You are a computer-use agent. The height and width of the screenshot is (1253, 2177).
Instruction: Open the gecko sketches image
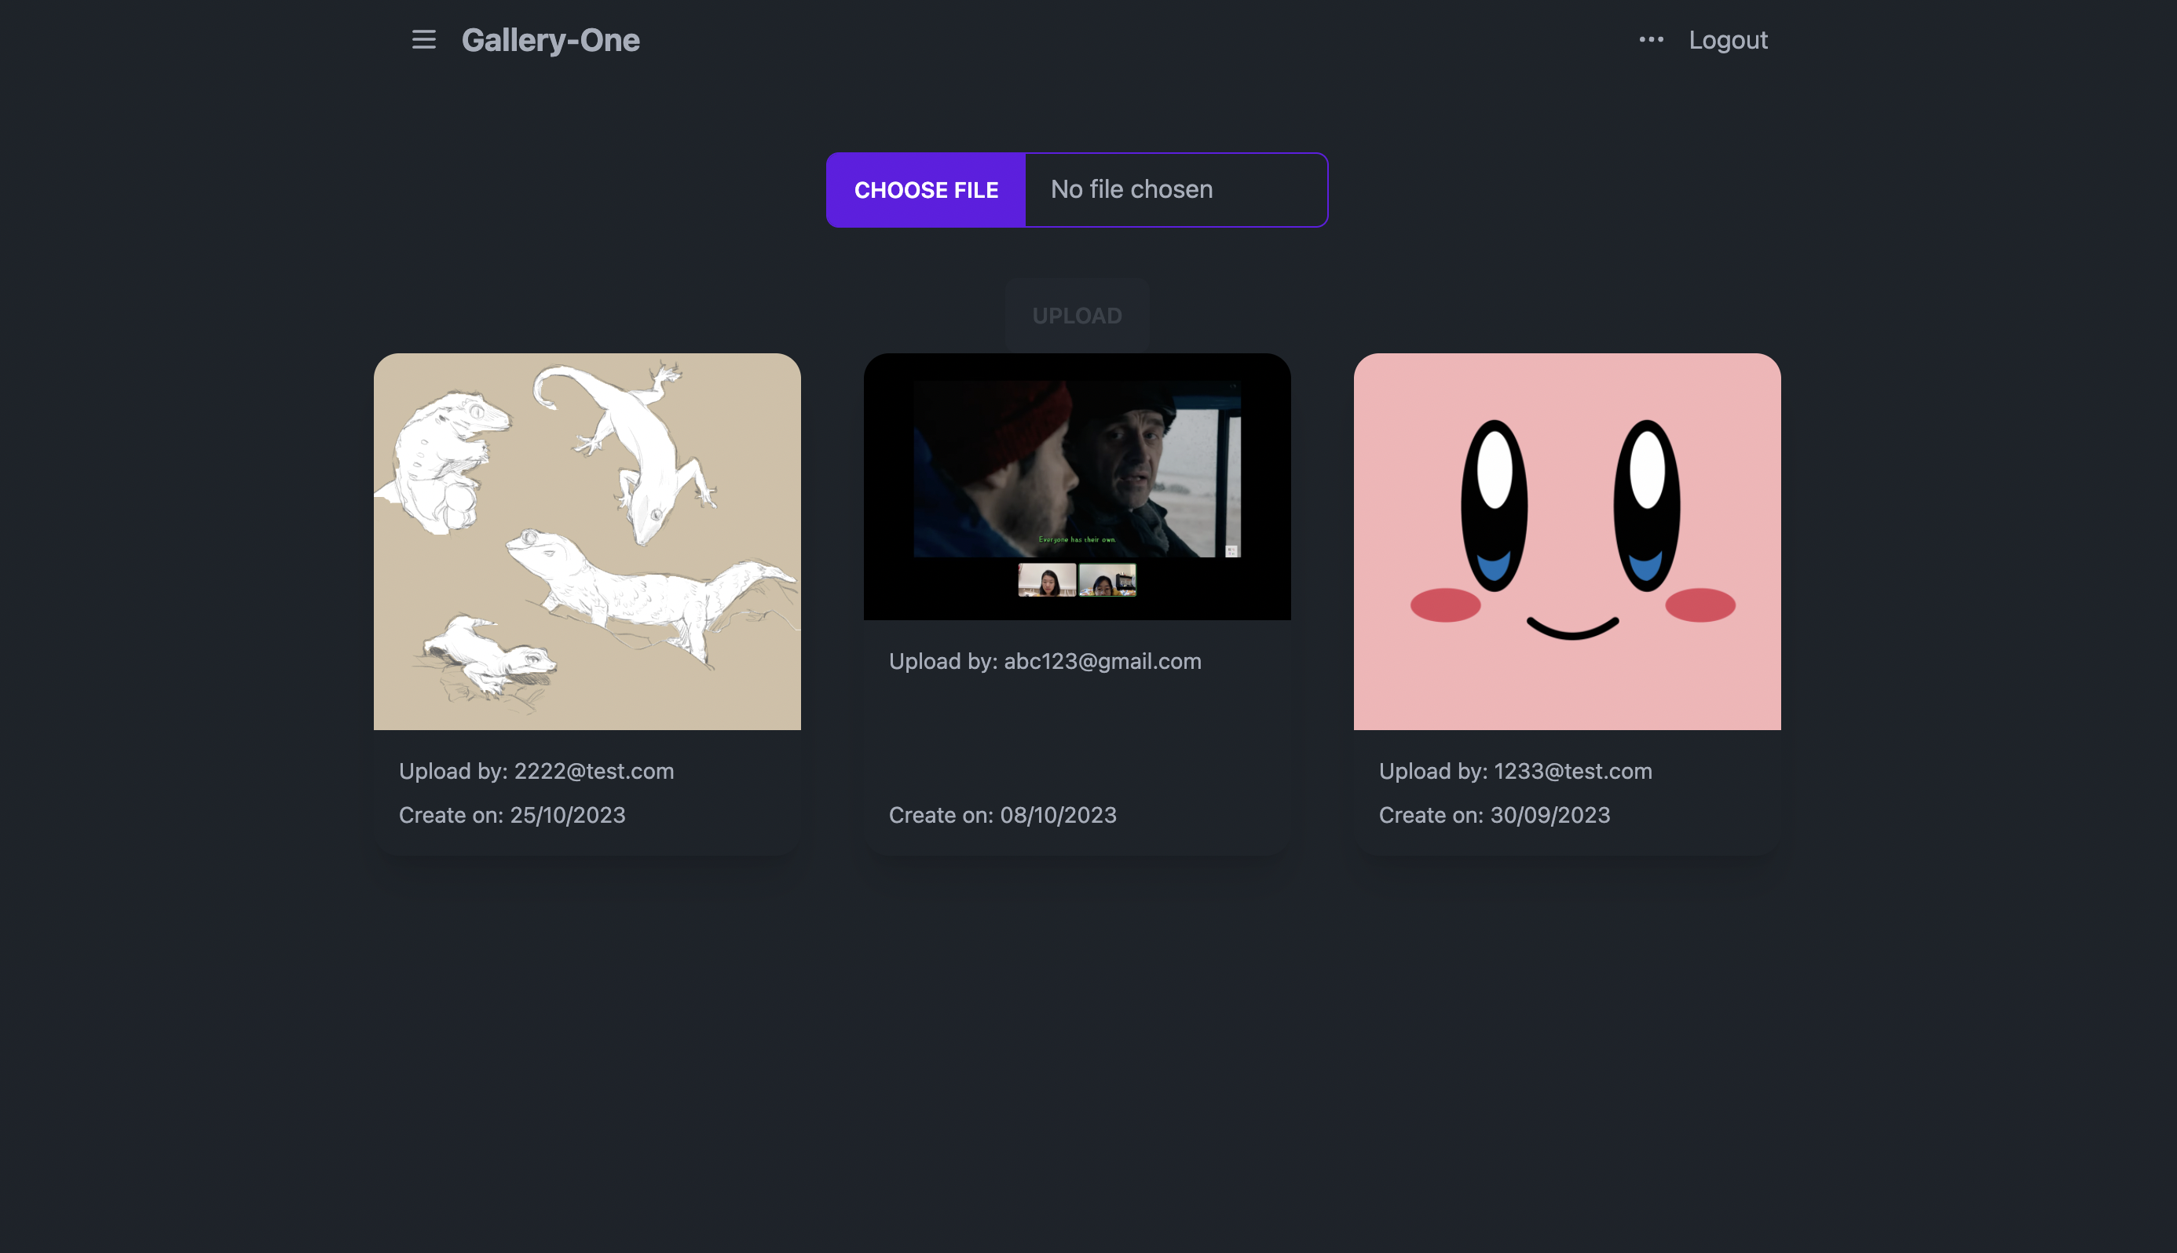click(x=587, y=541)
